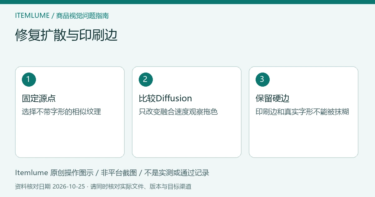This screenshot has height=197, width=375.
Task: Click the step 1 number badge
Action: pos(29,79)
